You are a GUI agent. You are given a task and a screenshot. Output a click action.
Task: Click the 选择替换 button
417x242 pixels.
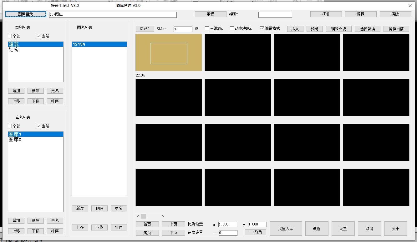pos(367,29)
